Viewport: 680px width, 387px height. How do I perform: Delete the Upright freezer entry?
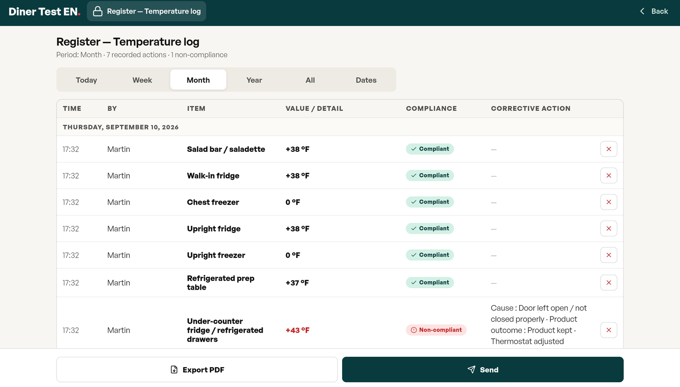pos(609,255)
